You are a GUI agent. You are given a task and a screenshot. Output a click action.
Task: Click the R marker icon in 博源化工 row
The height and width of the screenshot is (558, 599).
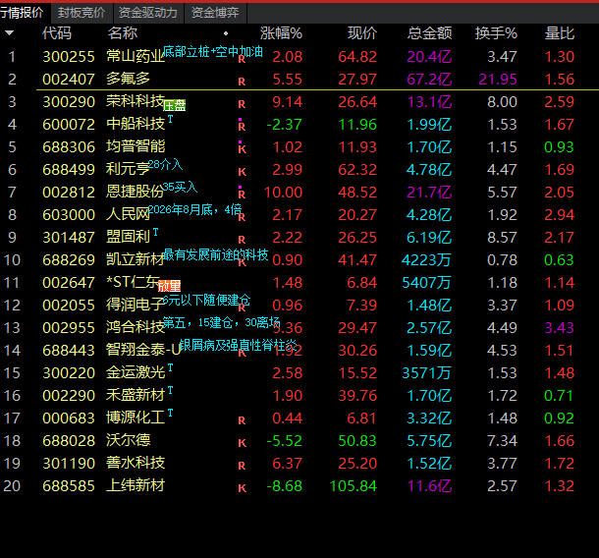pos(242,420)
